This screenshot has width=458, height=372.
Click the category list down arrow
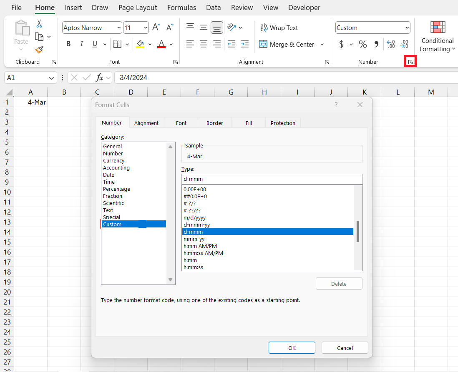170,280
